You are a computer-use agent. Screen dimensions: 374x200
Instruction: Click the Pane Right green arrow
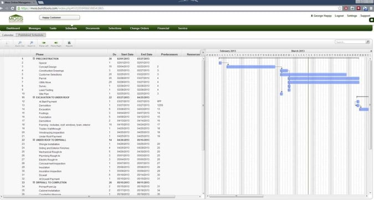[56, 43]
